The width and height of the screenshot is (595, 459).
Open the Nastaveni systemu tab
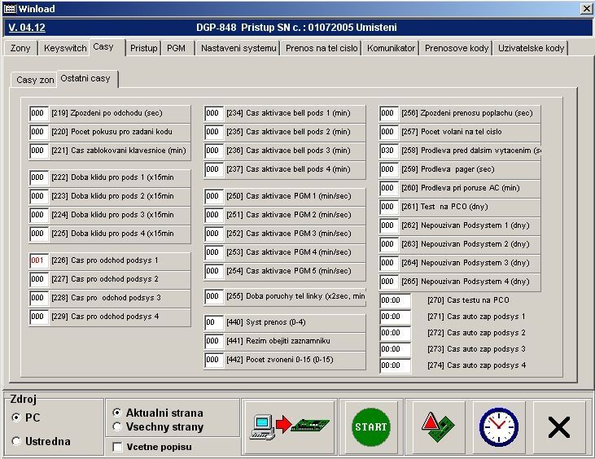[x=238, y=48]
